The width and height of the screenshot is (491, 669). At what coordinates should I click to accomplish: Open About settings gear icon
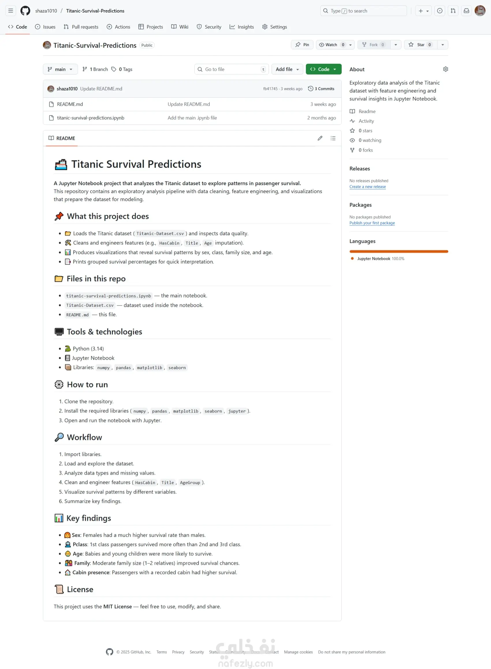click(x=445, y=69)
